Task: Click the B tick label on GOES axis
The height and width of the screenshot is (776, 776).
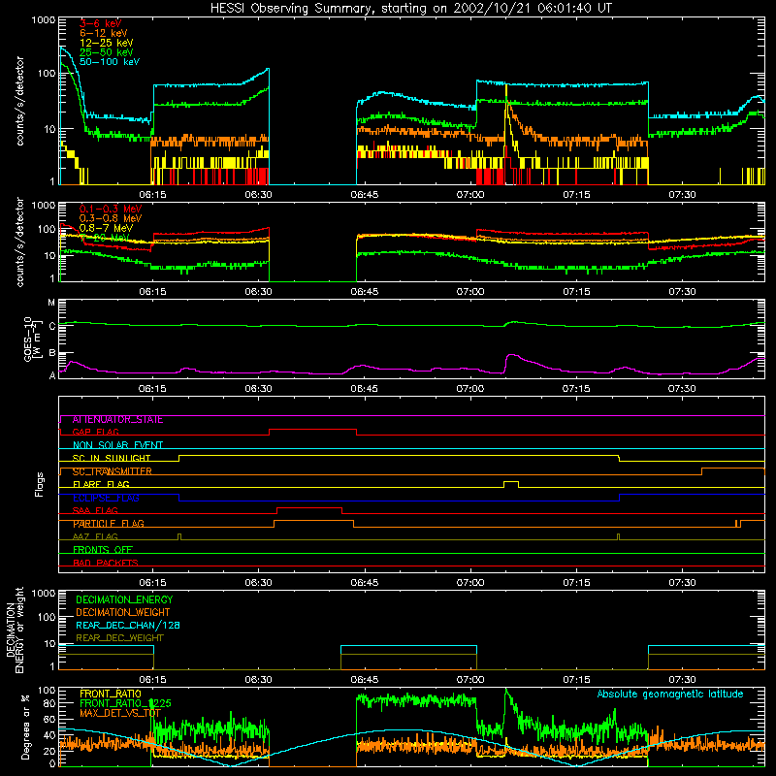Action: point(52,353)
